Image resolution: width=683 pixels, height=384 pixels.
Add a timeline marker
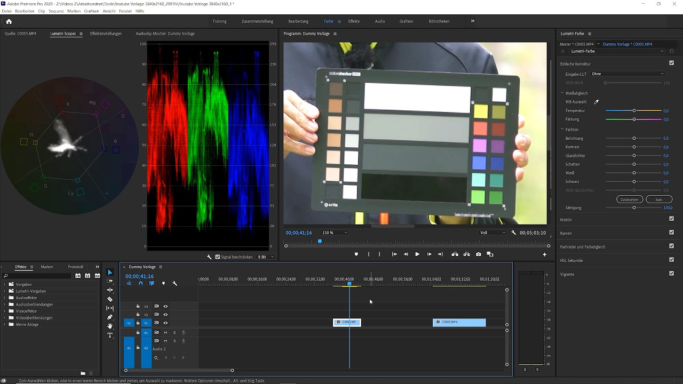pyautogui.click(x=163, y=283)
